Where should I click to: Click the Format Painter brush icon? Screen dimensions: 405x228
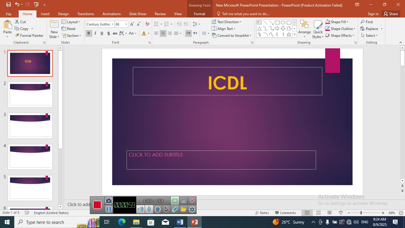[17, 36]
